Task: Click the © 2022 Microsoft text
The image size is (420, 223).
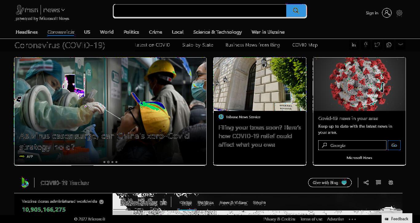Action: point(90,219)
